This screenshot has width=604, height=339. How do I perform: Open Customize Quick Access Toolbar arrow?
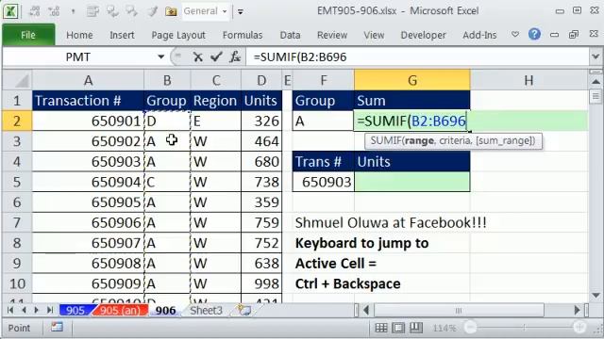click(241, 11)
